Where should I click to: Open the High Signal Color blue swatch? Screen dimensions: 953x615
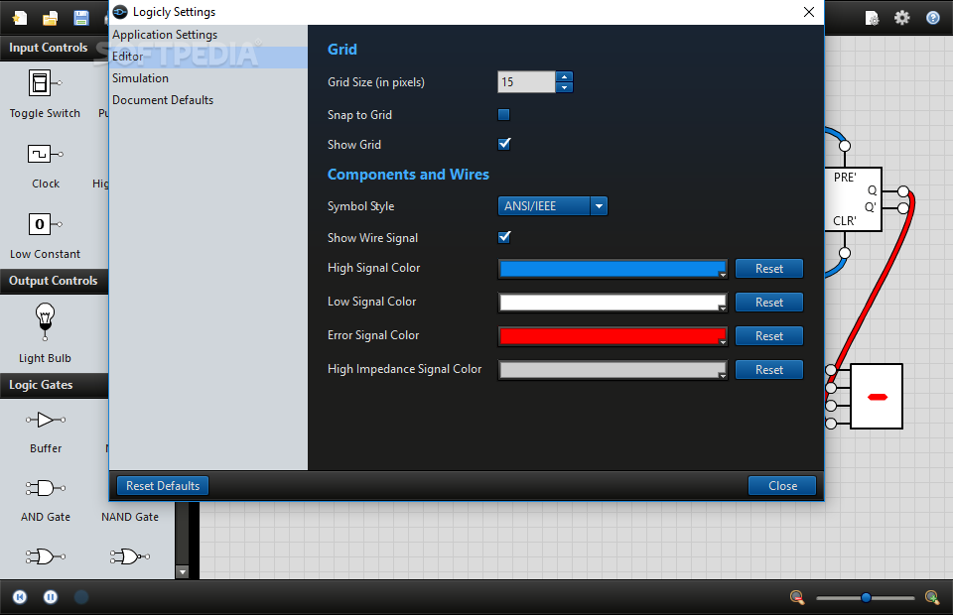pyautogui.click(x=613, y=269)
